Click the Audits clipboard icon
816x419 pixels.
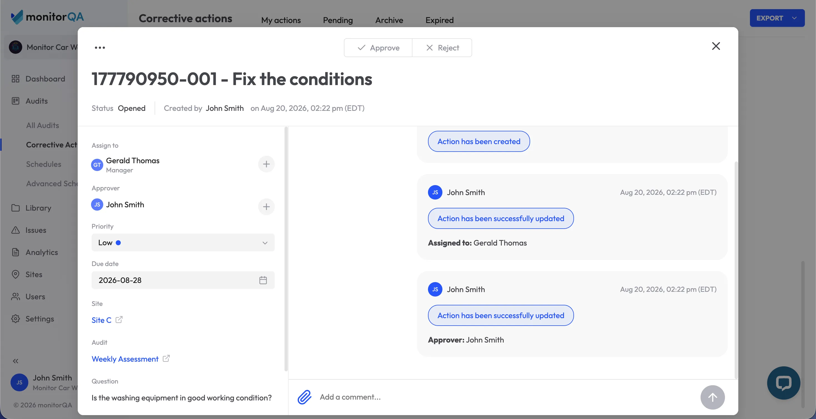[16, 101]
